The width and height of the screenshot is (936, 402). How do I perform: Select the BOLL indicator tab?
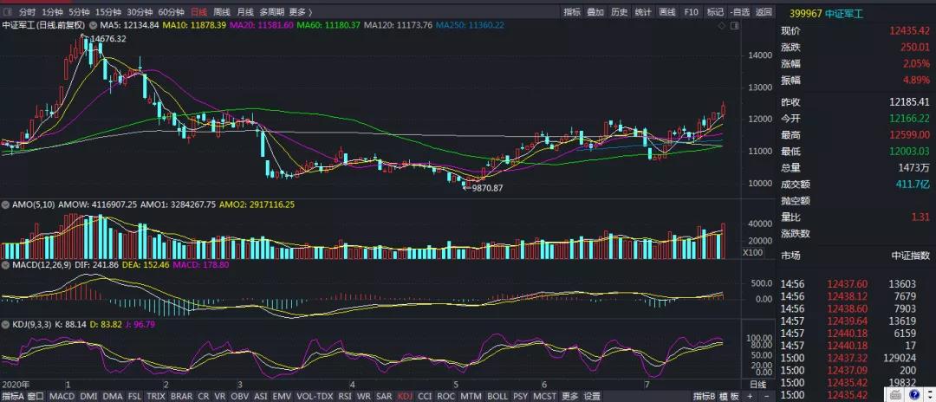click(x=497, y=396)
